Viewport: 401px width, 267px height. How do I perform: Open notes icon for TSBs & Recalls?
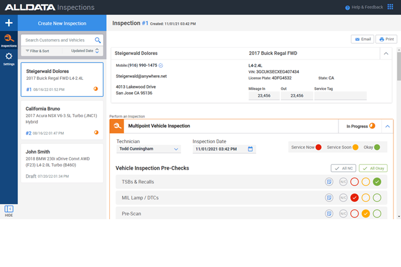click(x=329, y=182)
